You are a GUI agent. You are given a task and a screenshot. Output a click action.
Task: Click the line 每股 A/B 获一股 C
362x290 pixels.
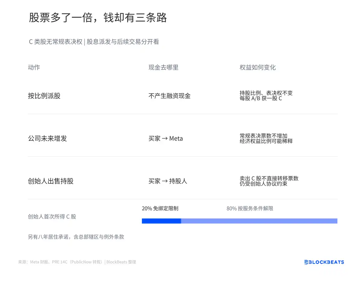(261, 98)
